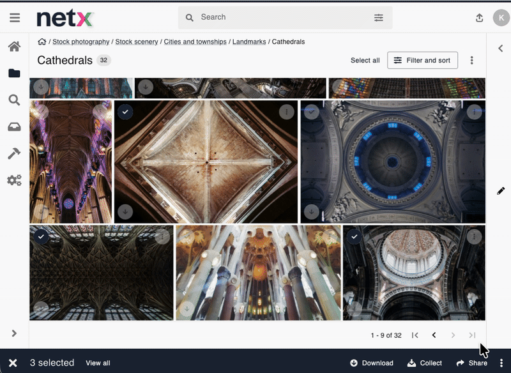Screen dimensions: 511x373
Task: Click Download in selection bar
Action: click(x=372, y=363)
